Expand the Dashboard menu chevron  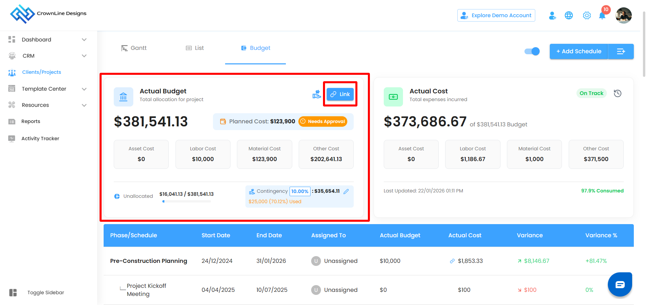(84, 39)
